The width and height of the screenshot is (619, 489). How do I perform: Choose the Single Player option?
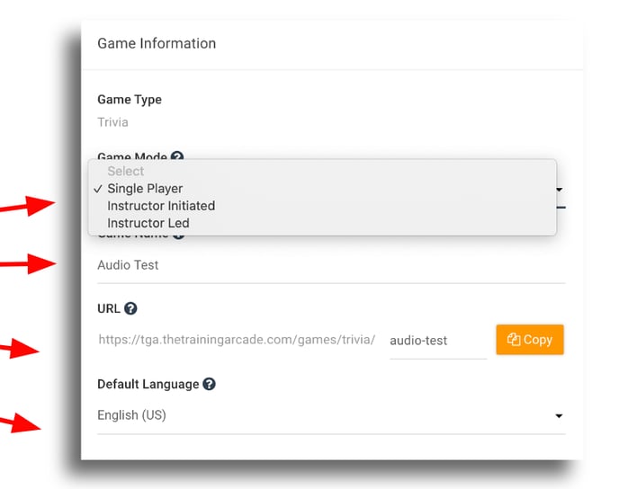pos(145,189)
